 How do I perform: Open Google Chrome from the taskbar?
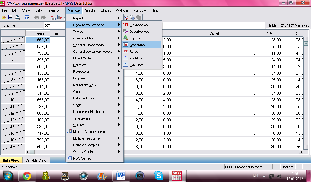point(27,176)
